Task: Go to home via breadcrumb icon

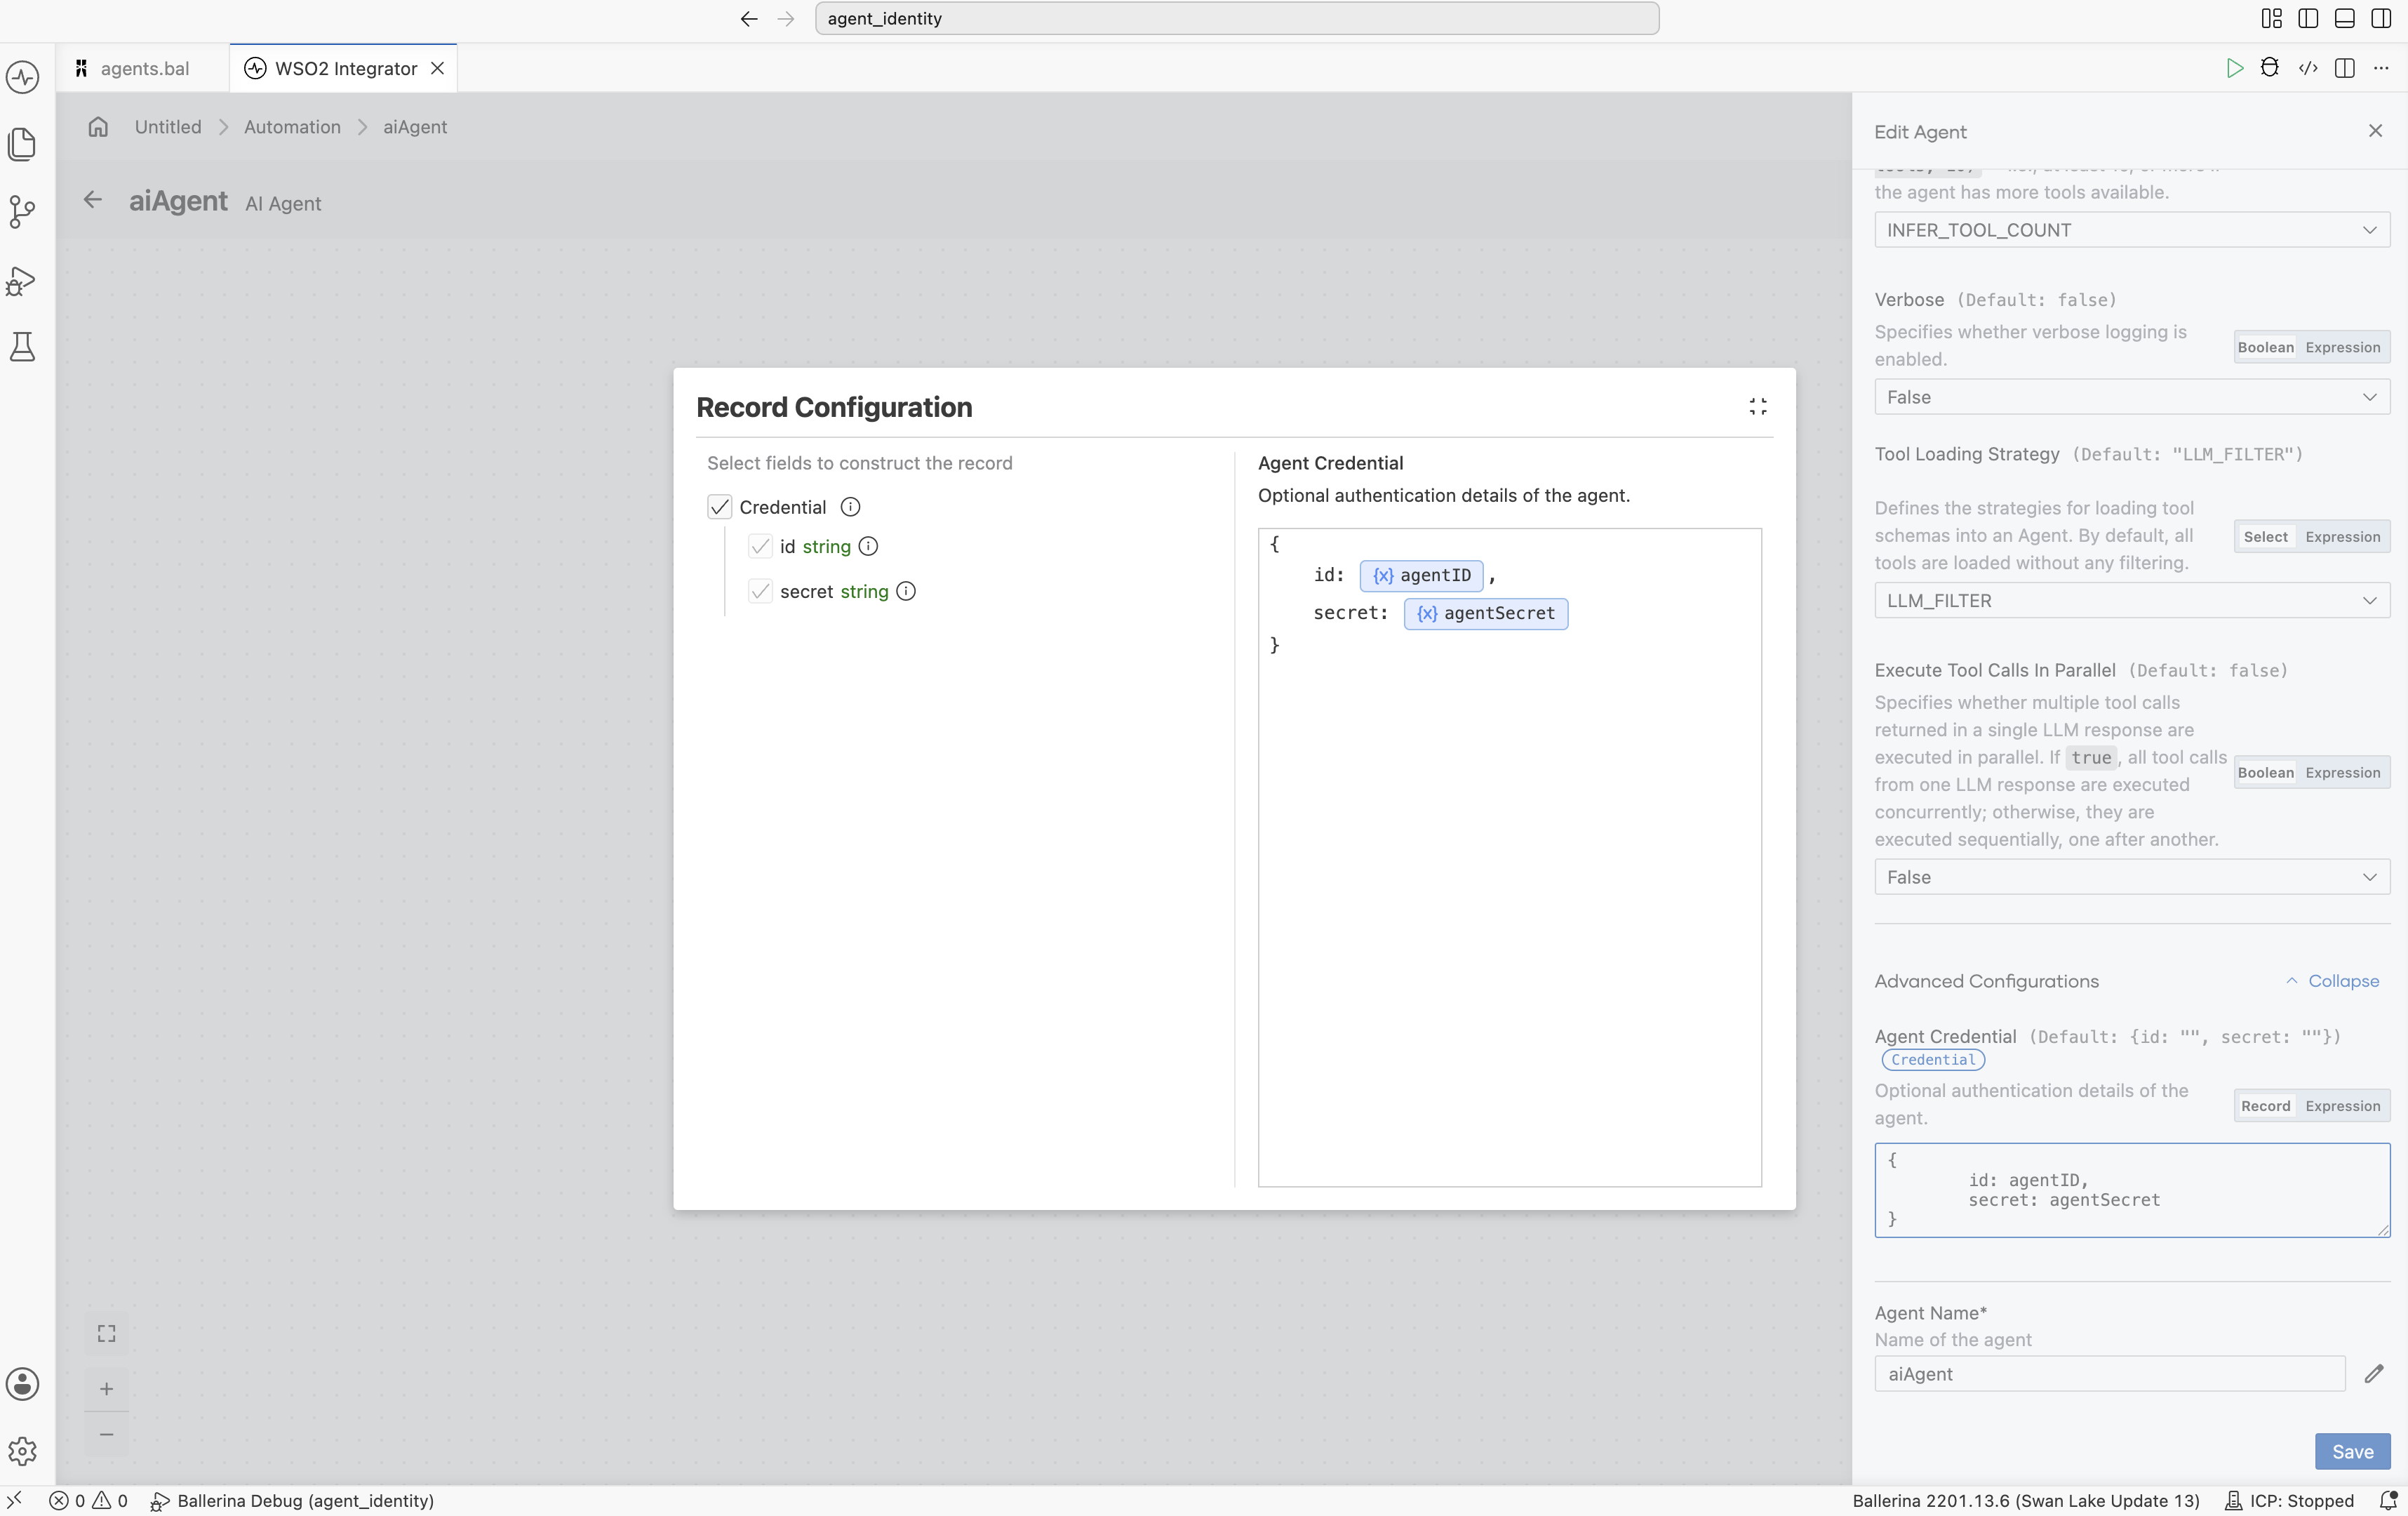Action: (98, 127)
